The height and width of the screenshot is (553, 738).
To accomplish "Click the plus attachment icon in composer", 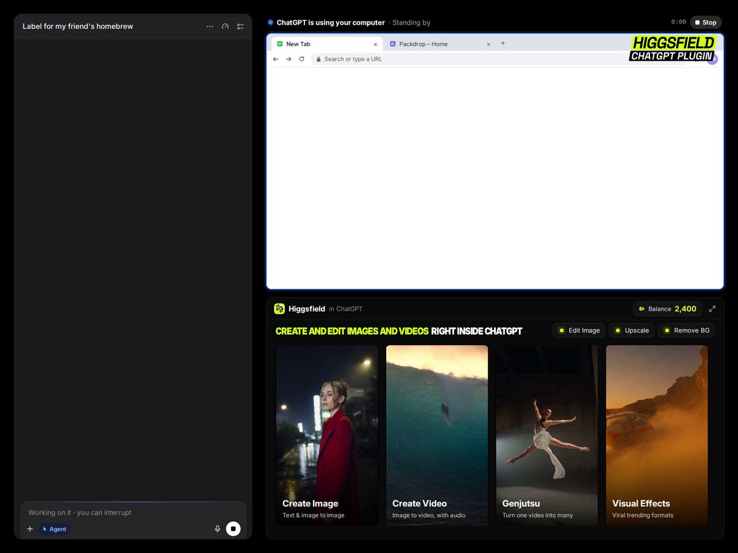I will pos(30,529).
